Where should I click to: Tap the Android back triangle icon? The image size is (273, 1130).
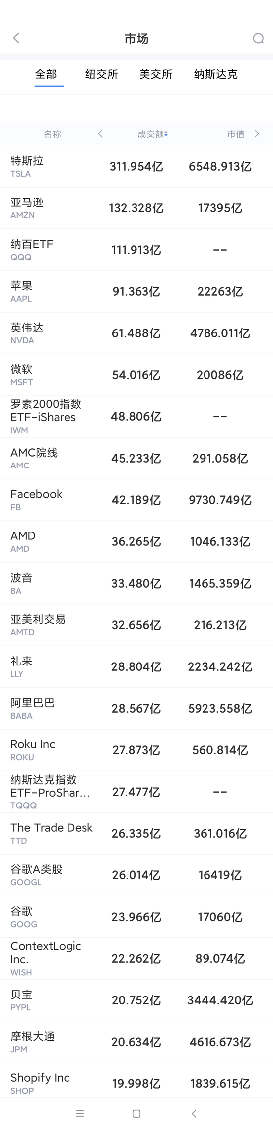pos(194,1114)
